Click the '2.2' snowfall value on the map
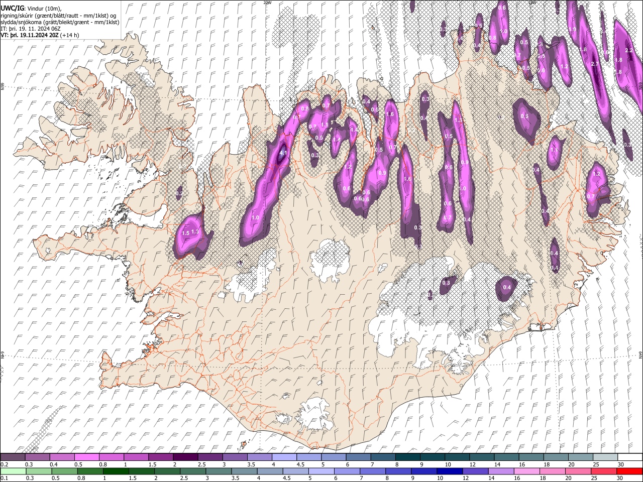The width and height of the screenshot is (643, 482). tap(628, 50)
